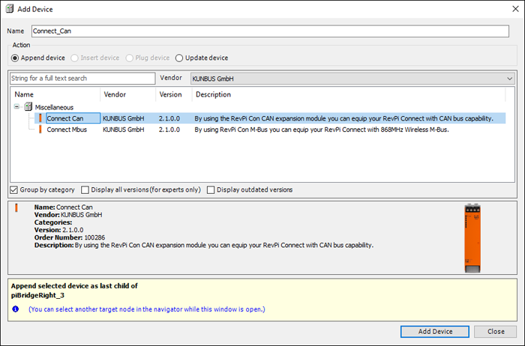Viewport: 525px width, 346px height.
Task: Click KUNBUS GmbH vendor cell in Connect Mbus row
Action: tap(124, 130)
